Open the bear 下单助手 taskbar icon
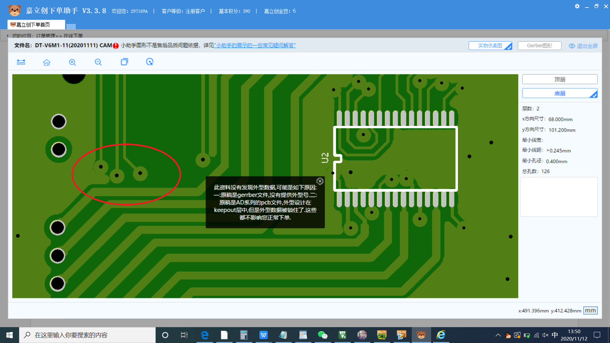 tap(421, 335)
